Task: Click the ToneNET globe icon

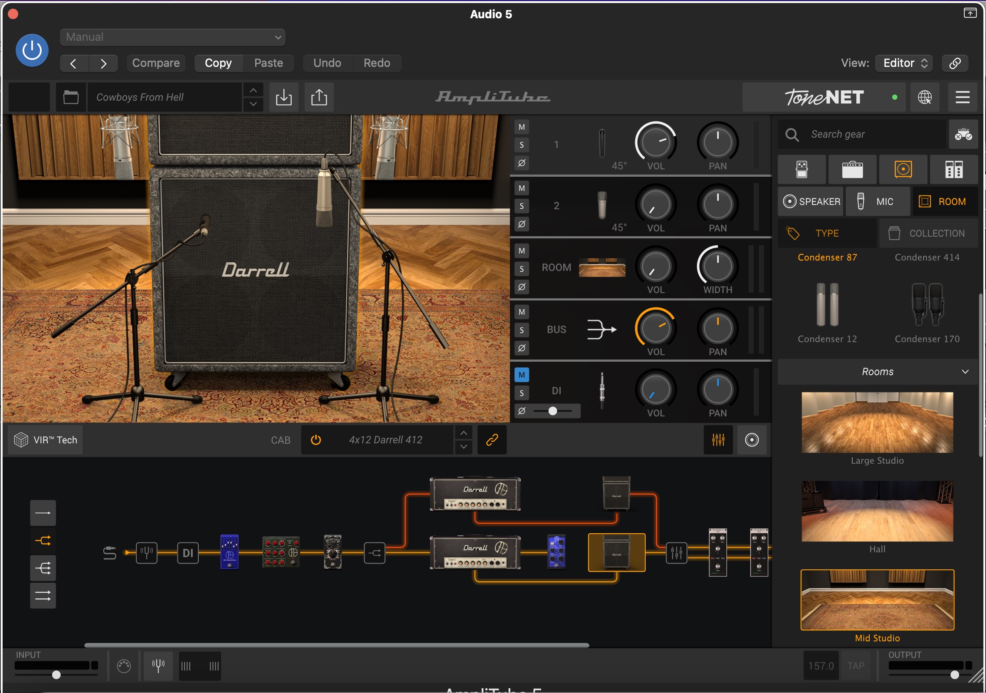Action: click(x=925, y=97)
